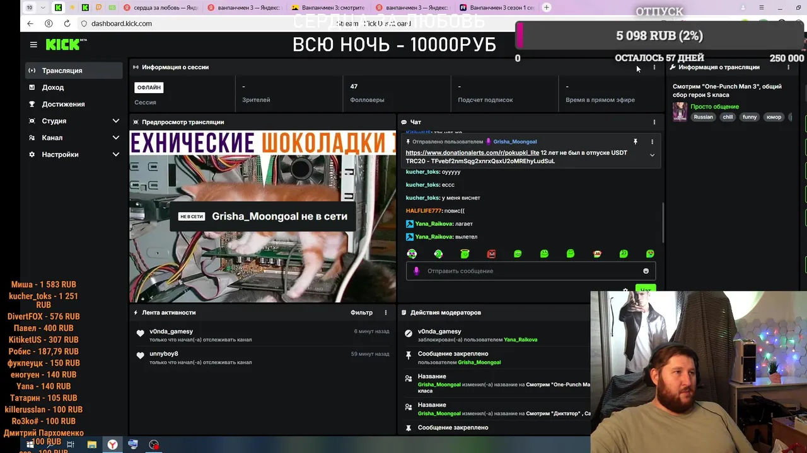
Task: Click the kucher_toks 'у меня виснет' chat message
Action: [x=443, y=198]
